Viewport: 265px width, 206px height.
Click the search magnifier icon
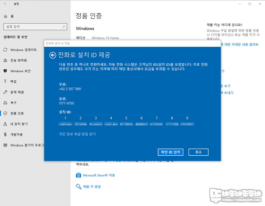64,27
